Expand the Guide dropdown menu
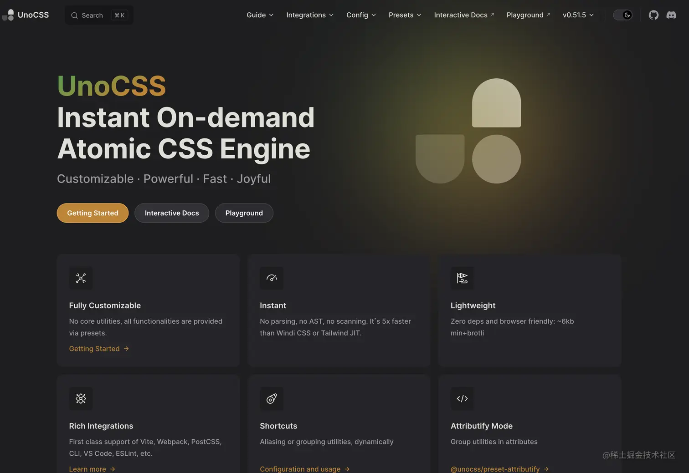Image resolution: width=689 pixels, height=473 pixels. click(x=260, y=15)
